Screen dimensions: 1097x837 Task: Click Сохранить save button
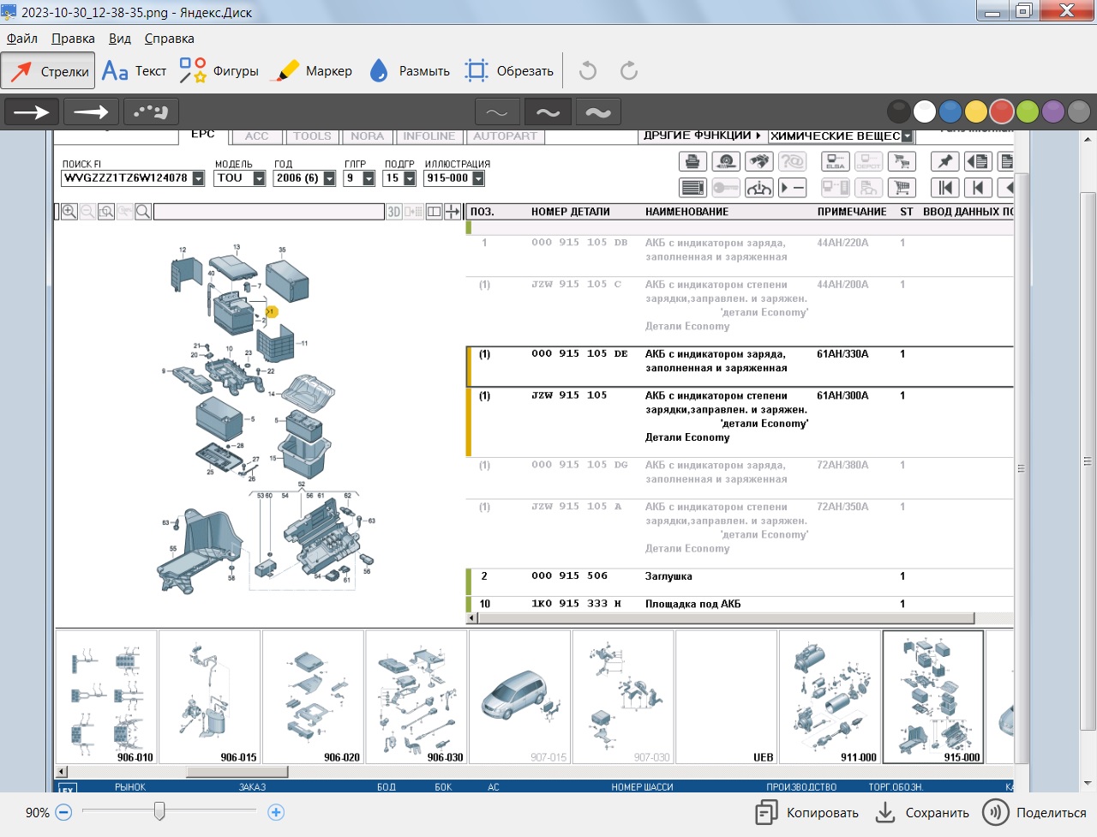922,813
